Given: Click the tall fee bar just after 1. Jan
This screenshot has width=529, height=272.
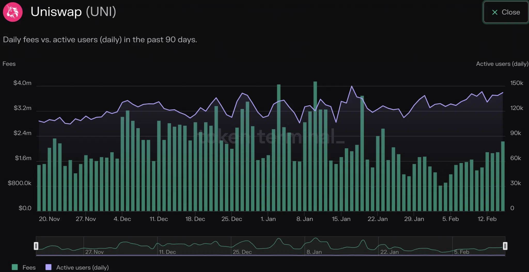Looking at the screenshot, I should (x=279, y=148).
